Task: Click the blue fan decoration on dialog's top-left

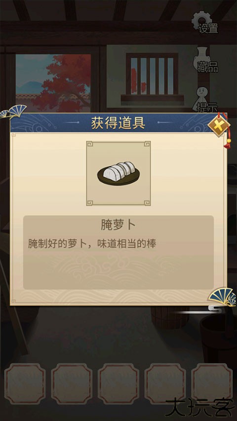Action: tap(13, 112)
